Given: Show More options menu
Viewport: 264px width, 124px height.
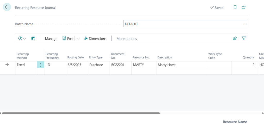Looking at the screenshot, I should click(x=127, y=39).
